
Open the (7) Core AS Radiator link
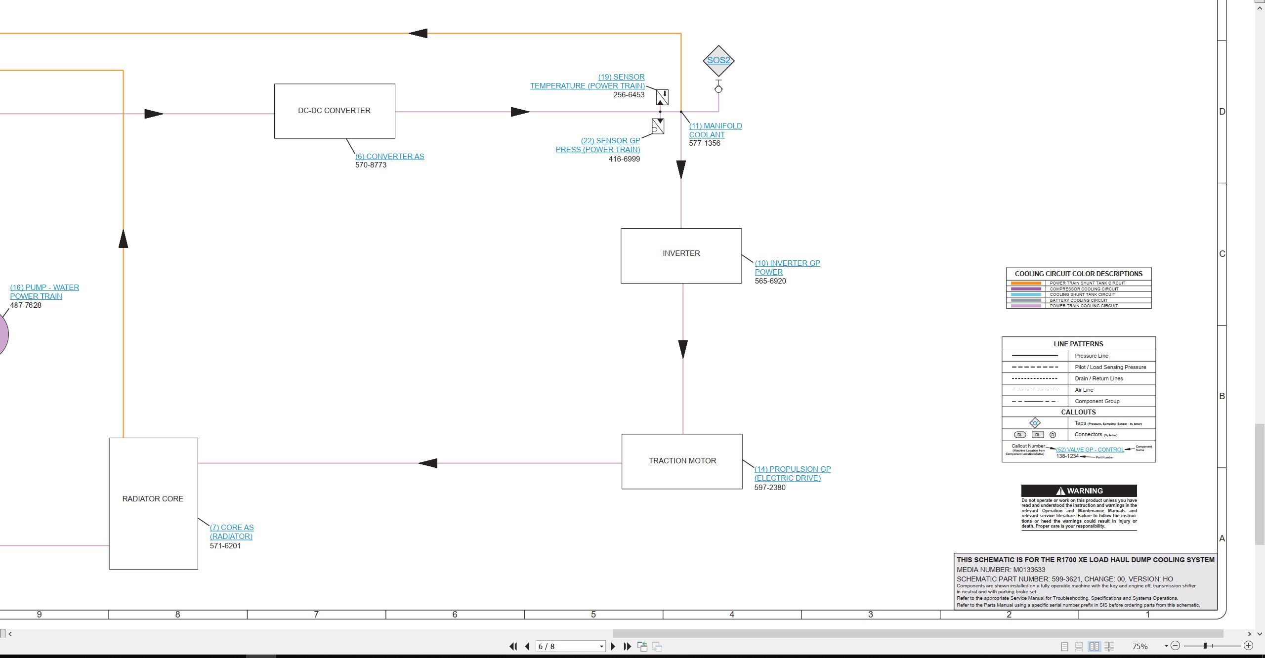(231, 532)
